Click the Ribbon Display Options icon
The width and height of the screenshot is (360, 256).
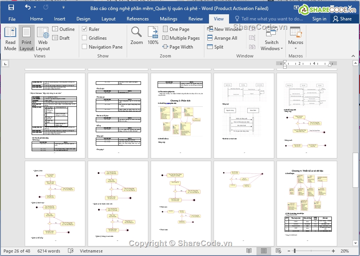[x=296, y=8]
